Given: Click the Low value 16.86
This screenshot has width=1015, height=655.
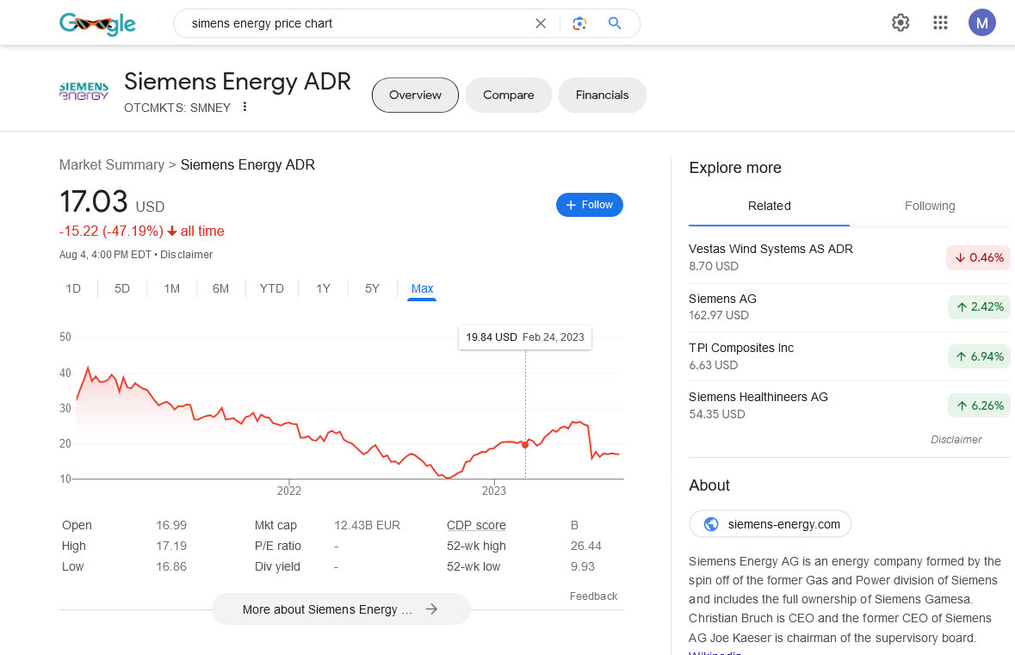Looking at the screenshot, I should [x=171, y=566].
